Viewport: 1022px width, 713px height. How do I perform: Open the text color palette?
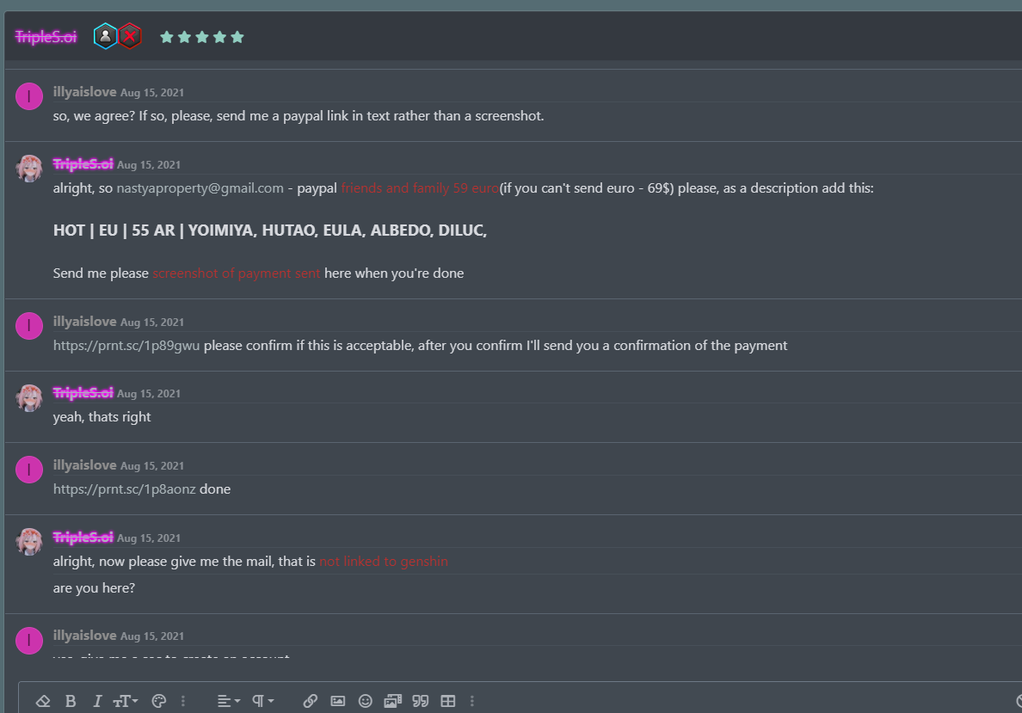pyautogui.click(x=159, y=701)
